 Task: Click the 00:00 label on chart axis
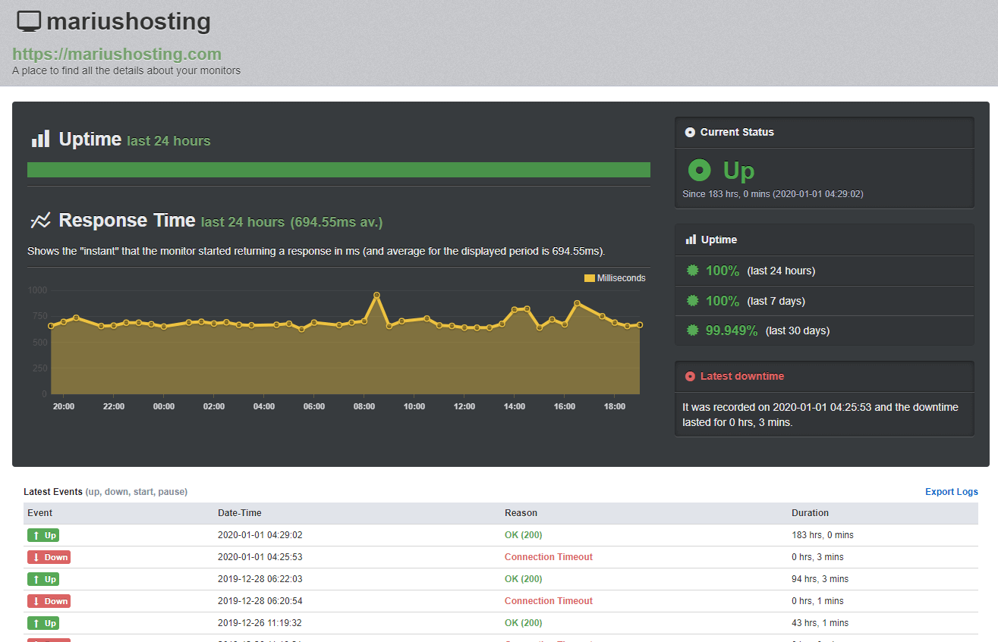164,407
